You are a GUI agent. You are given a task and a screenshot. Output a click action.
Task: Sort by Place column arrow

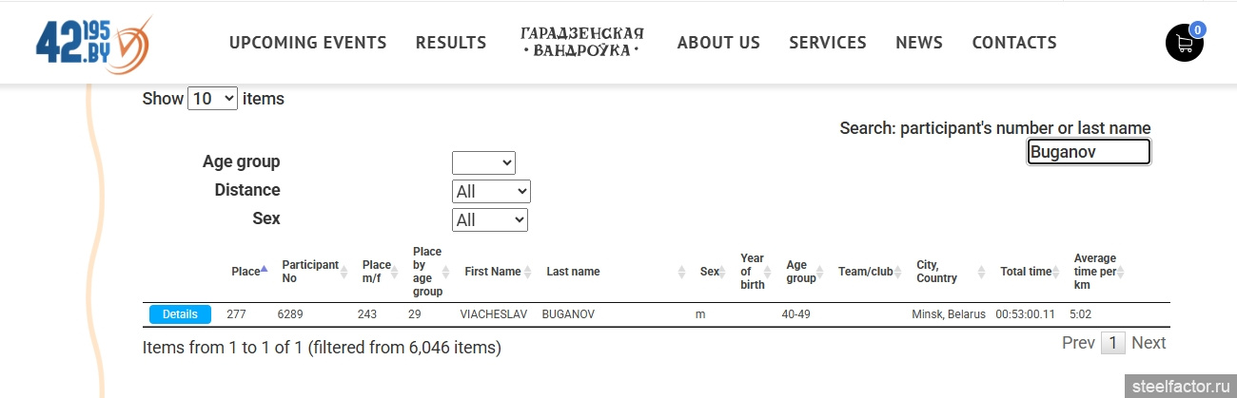pos(264,270)
